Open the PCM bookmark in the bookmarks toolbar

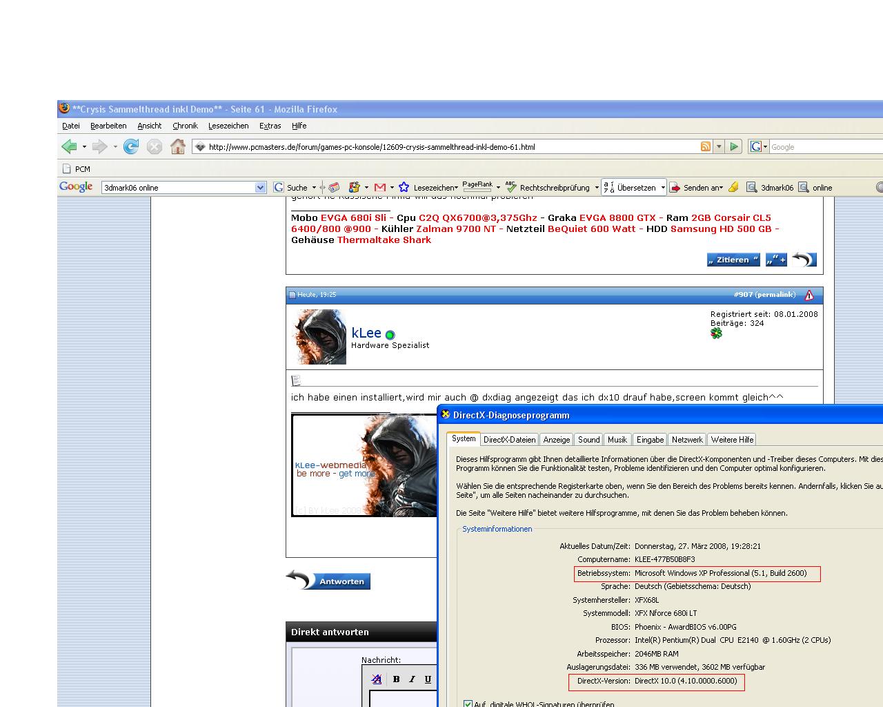click(77, 168)
